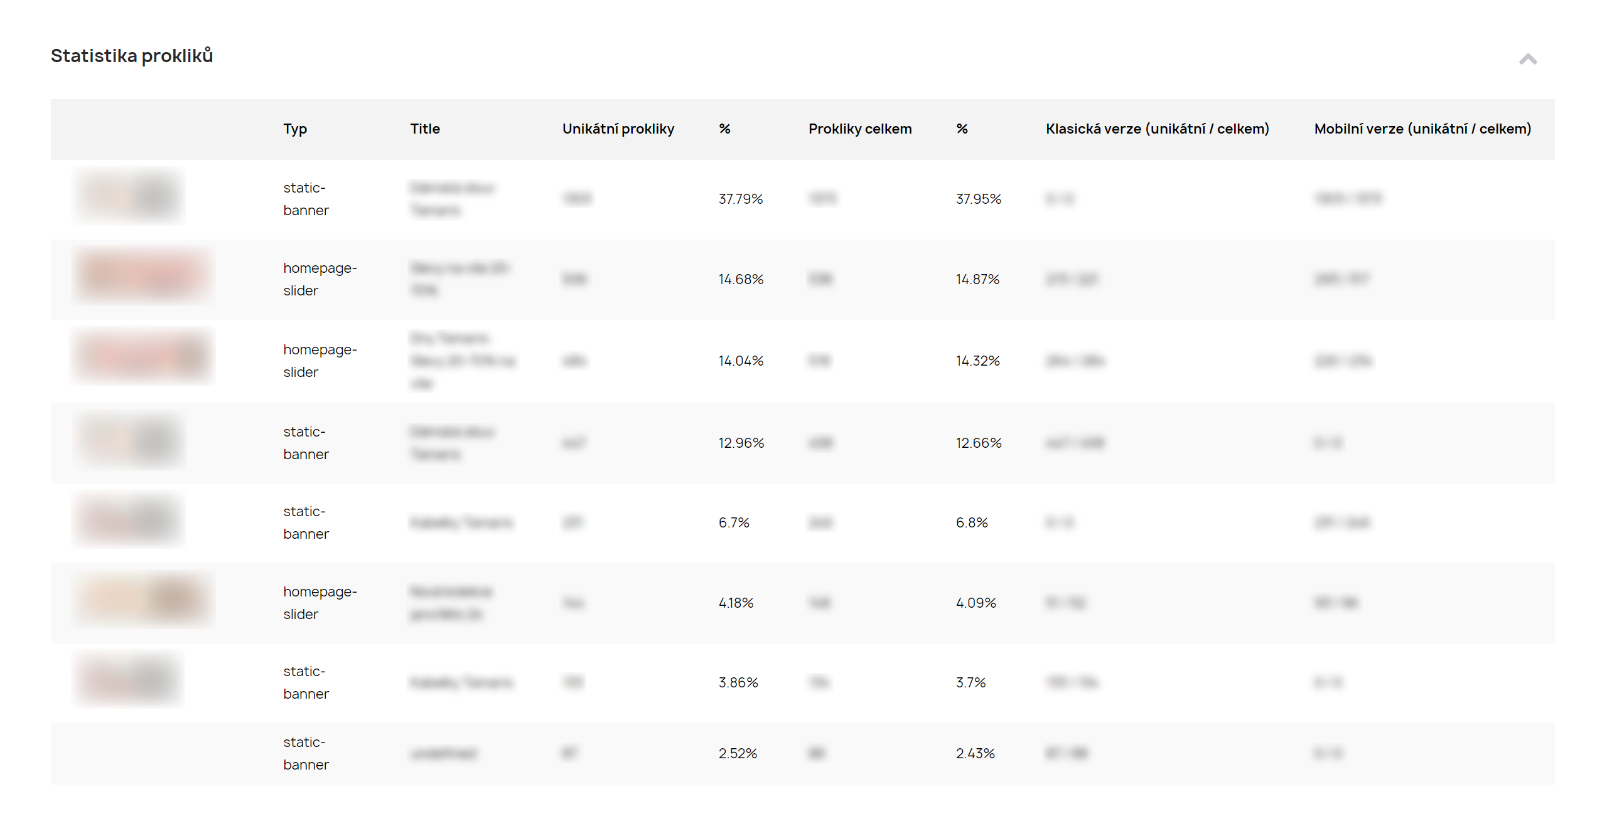Click homepage-slider type in 14.68% row
This screenshot has width=1607, height=831.
pos(320,279)
